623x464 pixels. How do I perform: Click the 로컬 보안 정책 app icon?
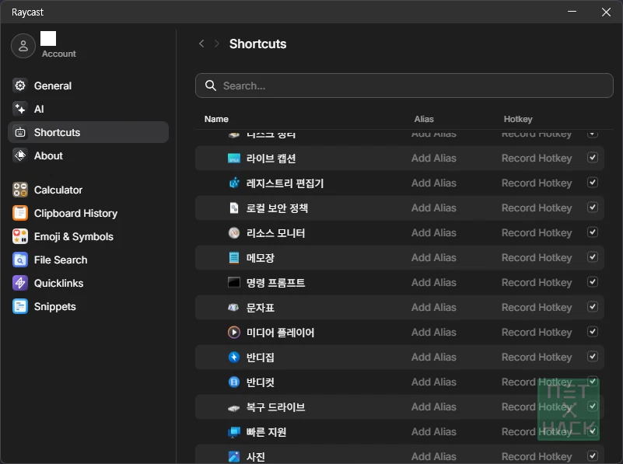[x=234, y=208]
